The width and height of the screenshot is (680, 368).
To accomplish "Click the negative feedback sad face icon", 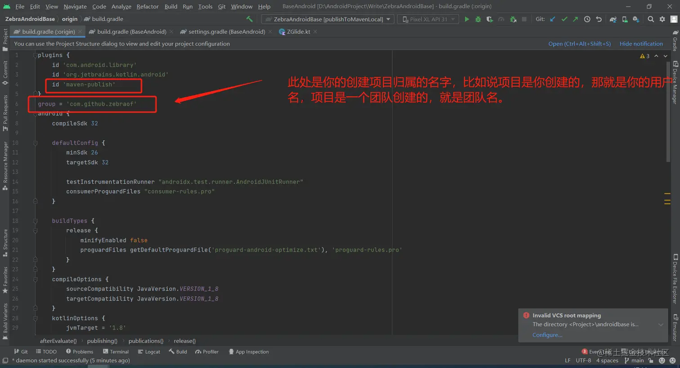I will pos(672,360).
